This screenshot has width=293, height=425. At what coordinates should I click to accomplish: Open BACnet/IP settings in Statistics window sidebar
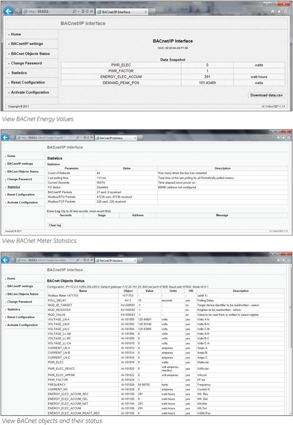point(20,164)
